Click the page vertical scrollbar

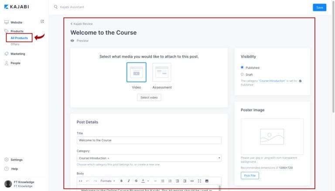pyautogui.click(x=333, y=56)
